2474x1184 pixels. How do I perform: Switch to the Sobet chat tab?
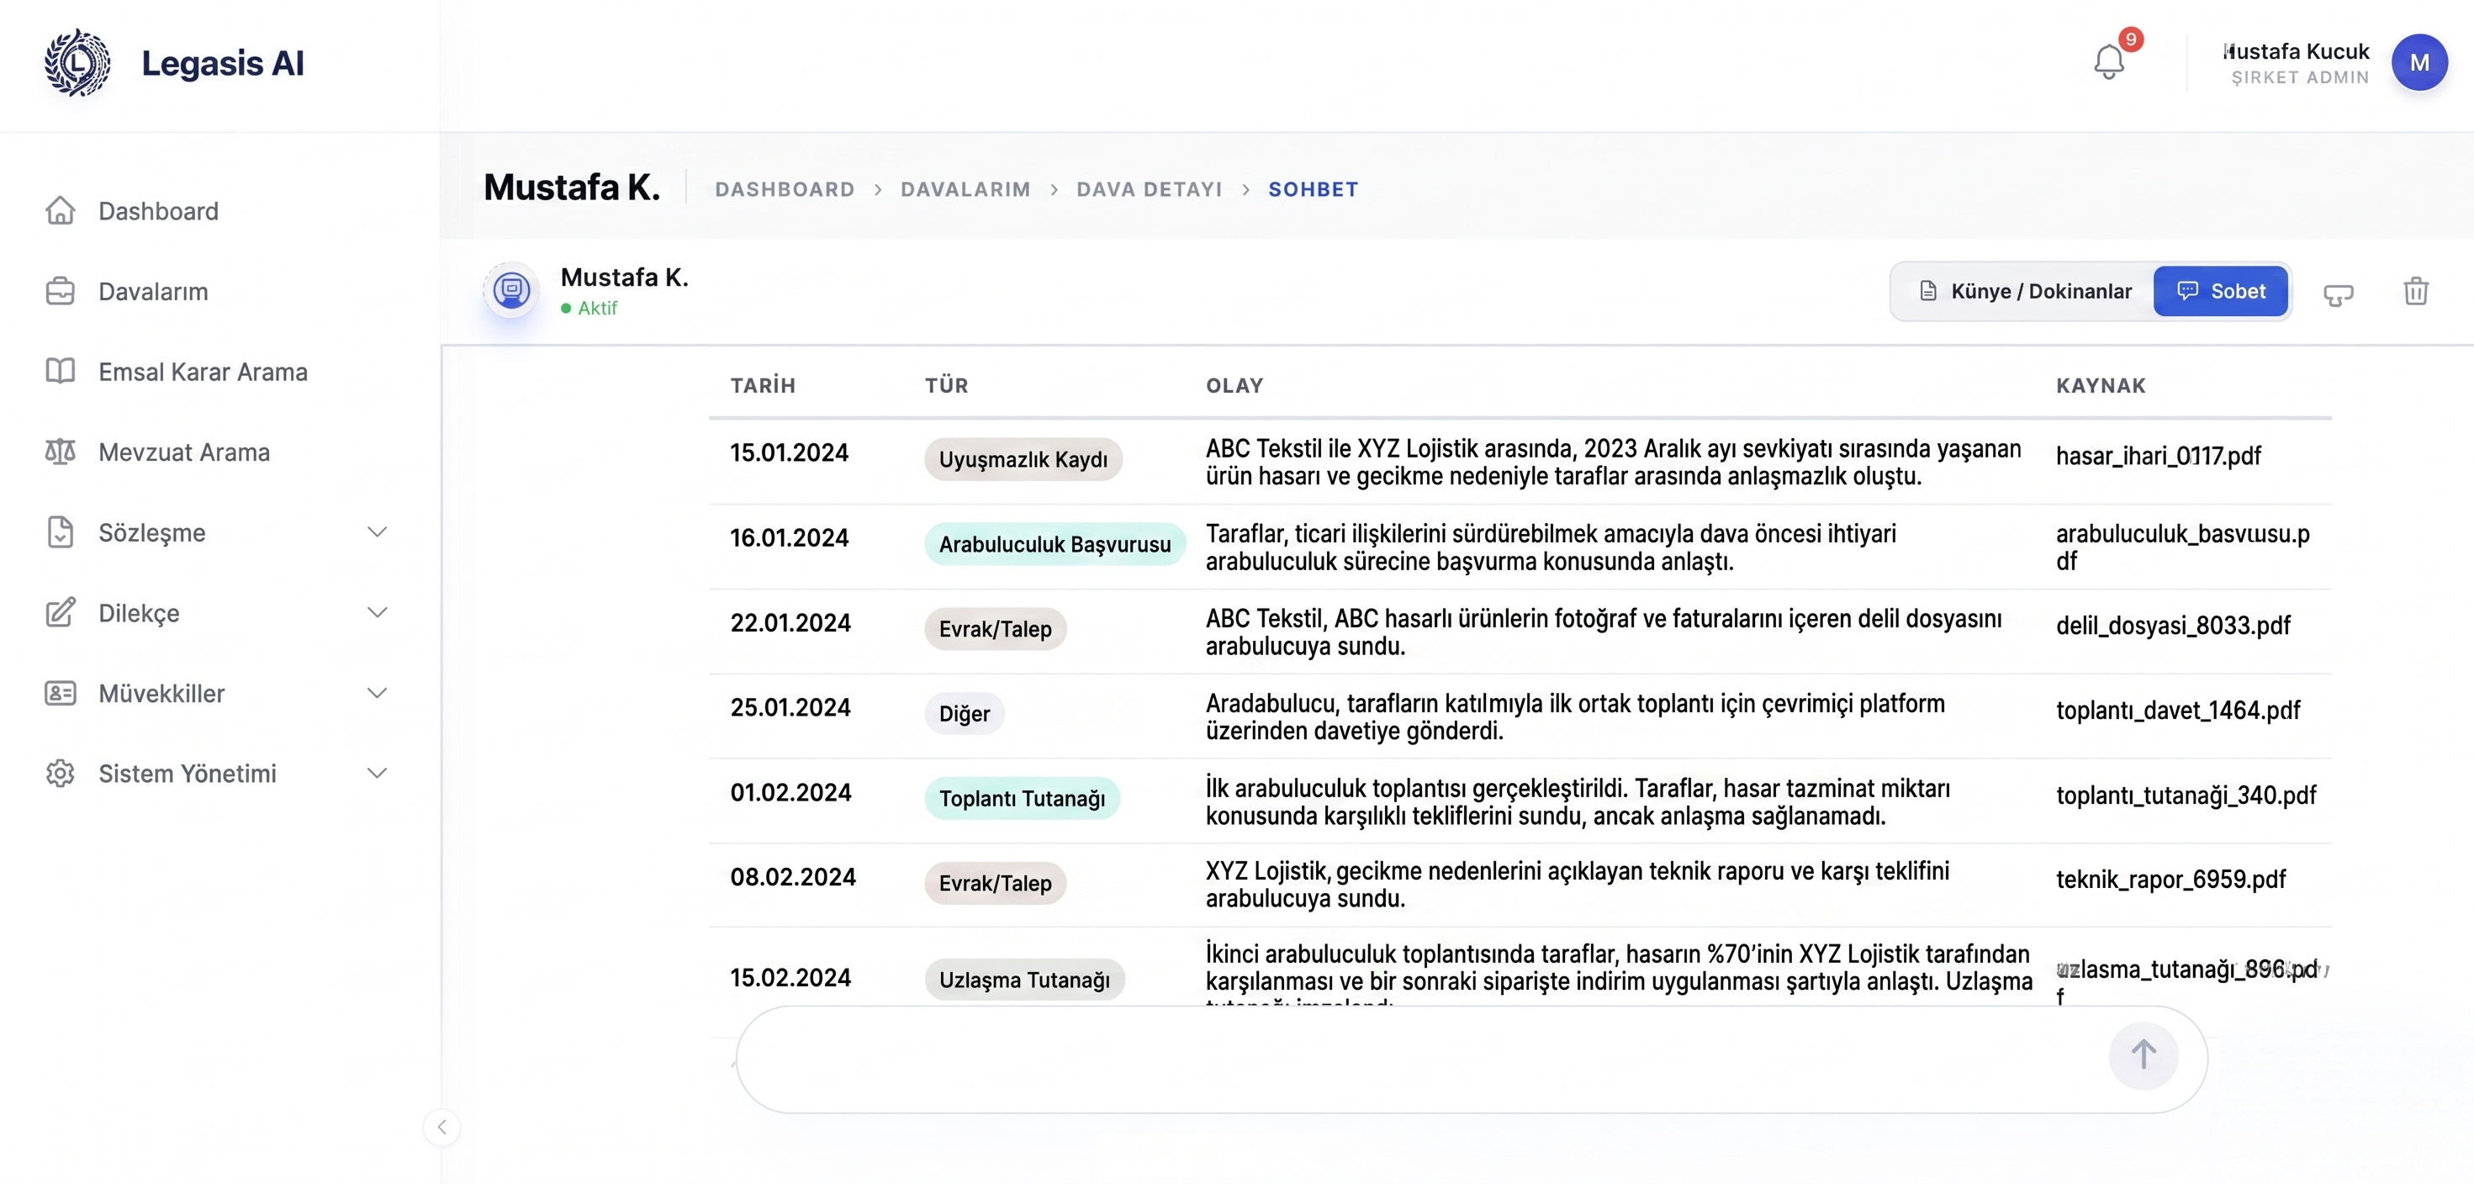click(x=2220, y=291)
